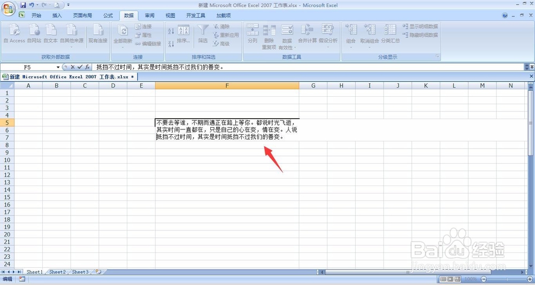Viewport: 535px width, 285px height.
Task: Import data 自文本
Action: [50, 33]
